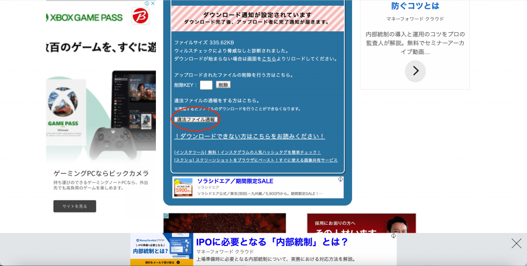
Task: Click the 防ぐコツとは ad headline
Action: pyautogui.click(x=415, y=6)
